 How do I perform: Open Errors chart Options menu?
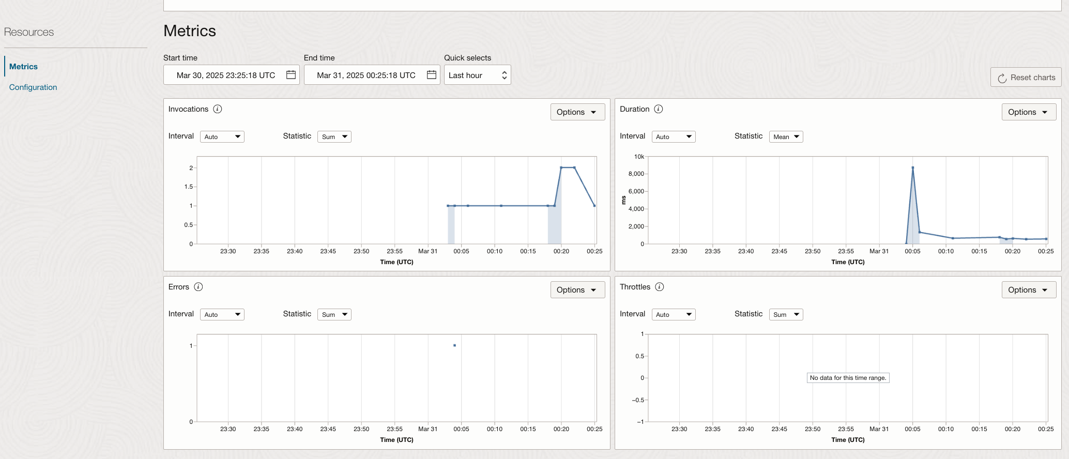tap(577, 290)
